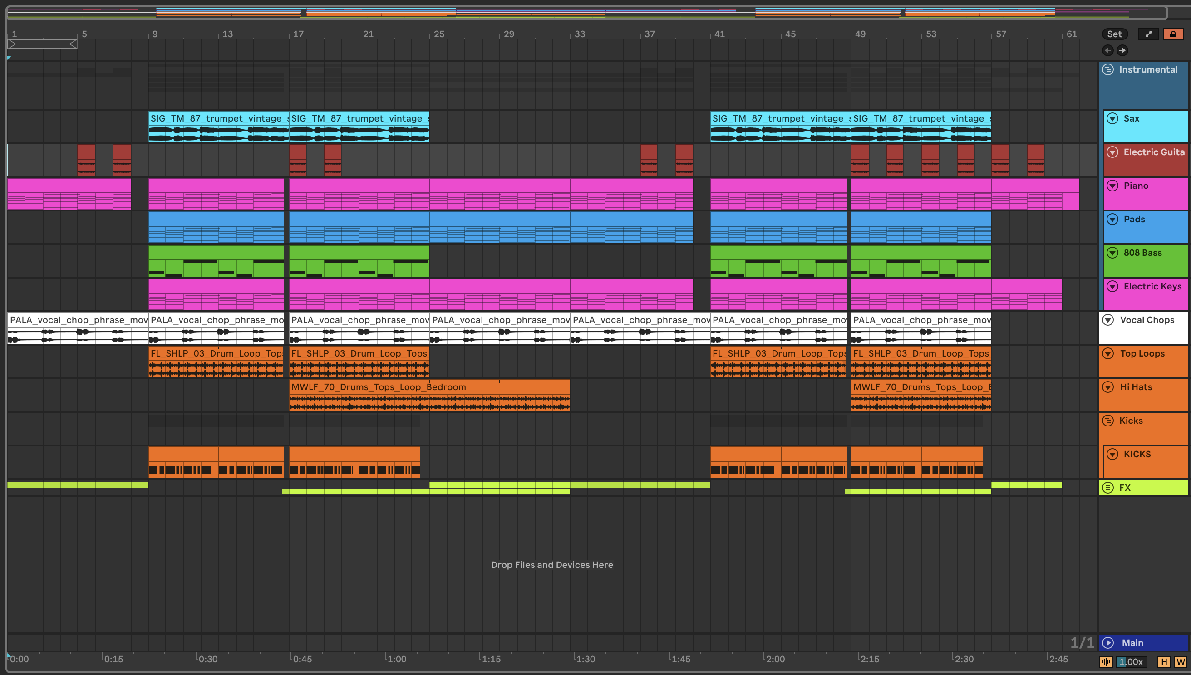1191x675 pixels.
Task: Jump to the previous locator arrow
Action: click(x=1107, y=50)
